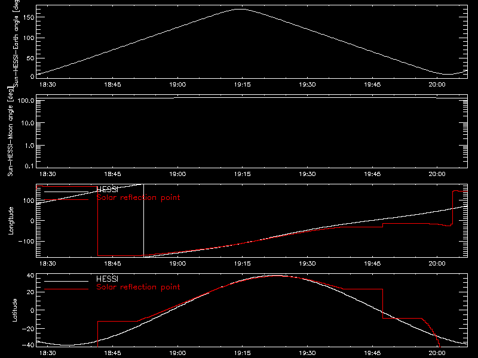Select the 1.0 tick on Moon angle plot

pyautogui.click(x=29, y=146)
